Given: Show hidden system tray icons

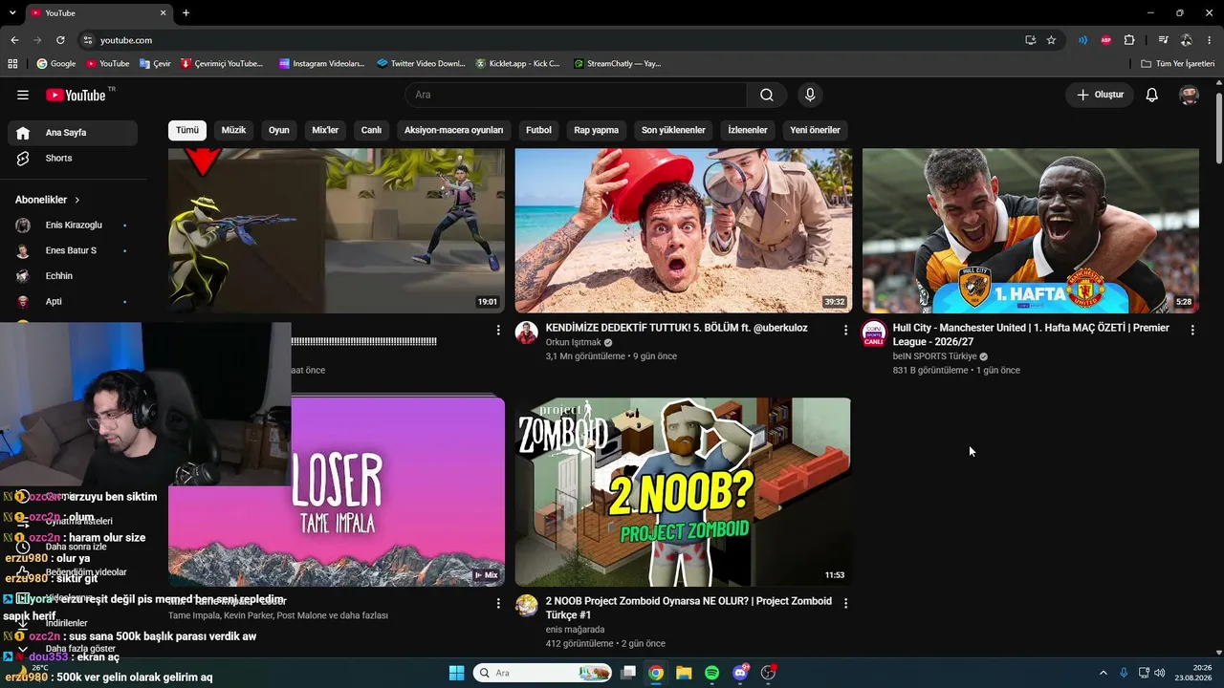Looking at the screenshot, I should (1103, 673).
